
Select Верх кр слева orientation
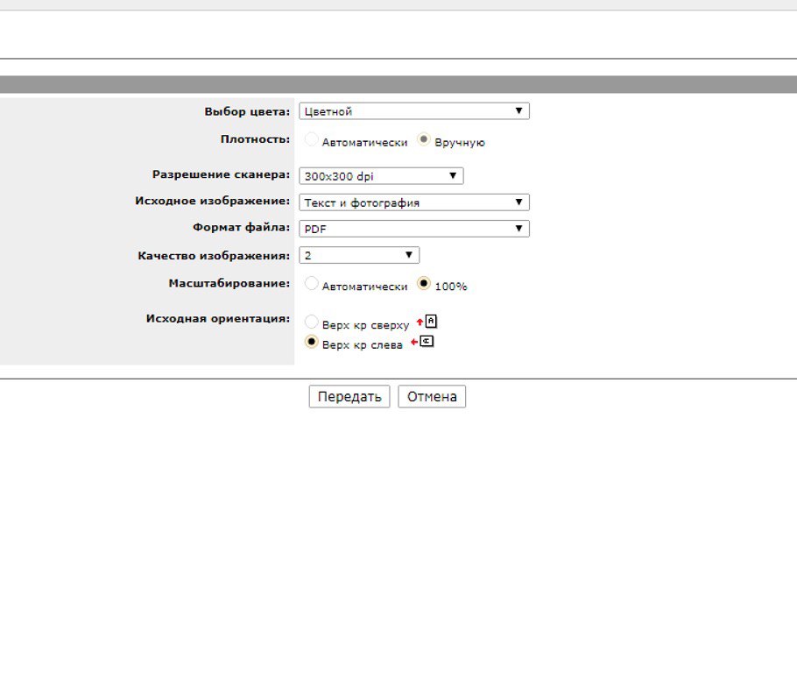click(311, 342)
